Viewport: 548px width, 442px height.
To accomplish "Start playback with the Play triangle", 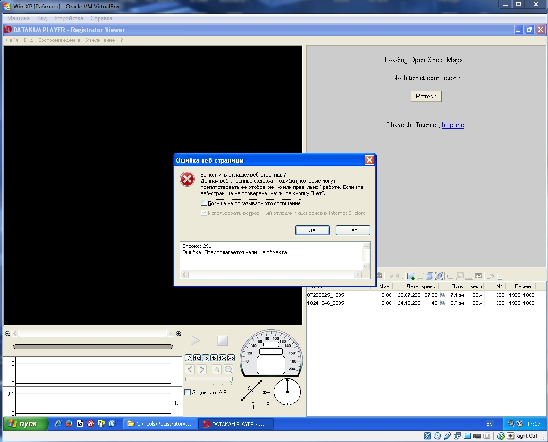I will click(195, 340).
